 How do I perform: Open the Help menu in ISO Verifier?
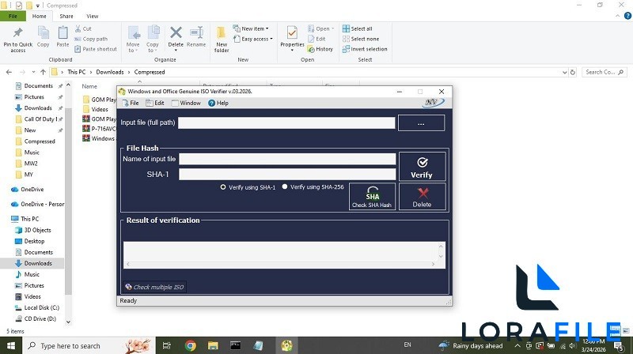(x=218, y=104)
